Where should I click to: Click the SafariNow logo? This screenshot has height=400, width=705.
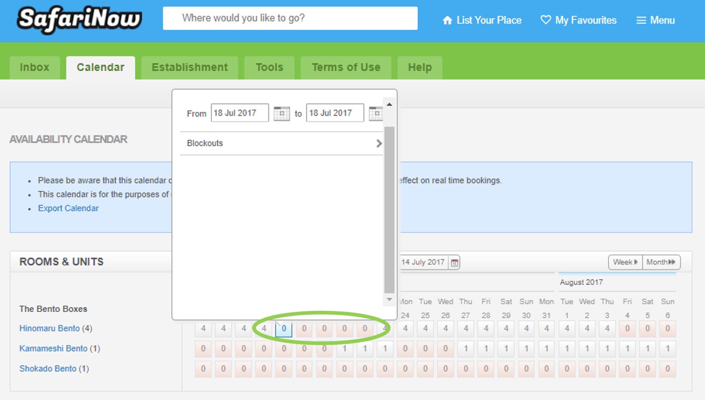tap(79, 19)
